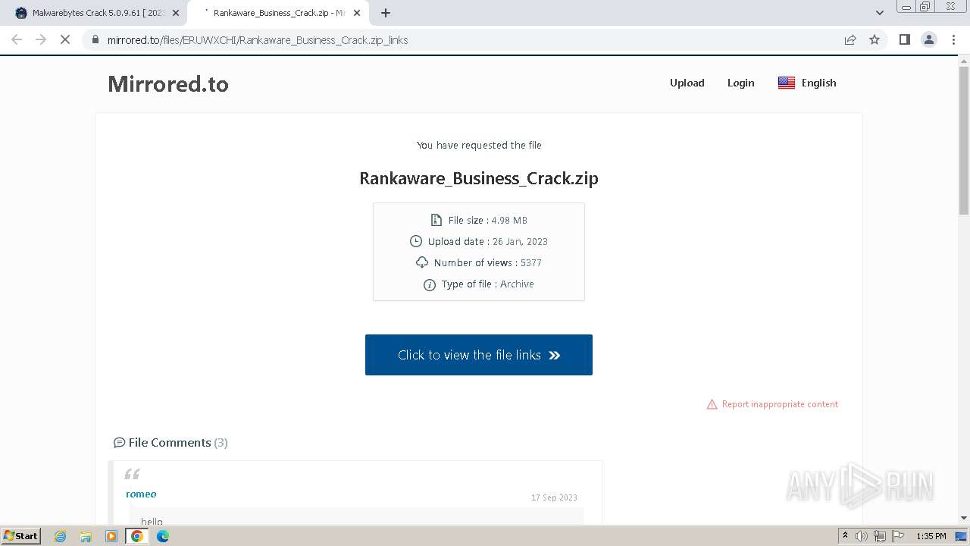Click the file size icon

click(x=436, y=220)
